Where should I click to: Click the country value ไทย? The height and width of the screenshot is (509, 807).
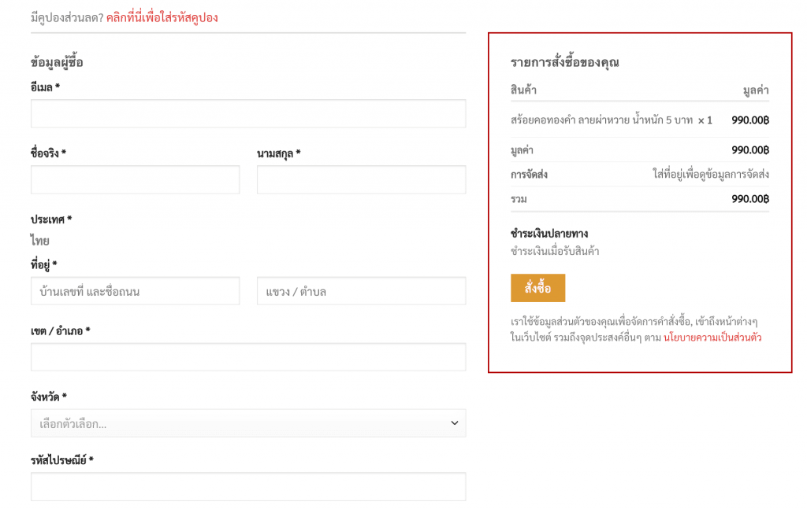[x=39, y=241]
